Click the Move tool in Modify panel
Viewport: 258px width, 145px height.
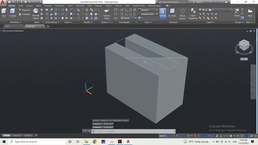[87, 10]
